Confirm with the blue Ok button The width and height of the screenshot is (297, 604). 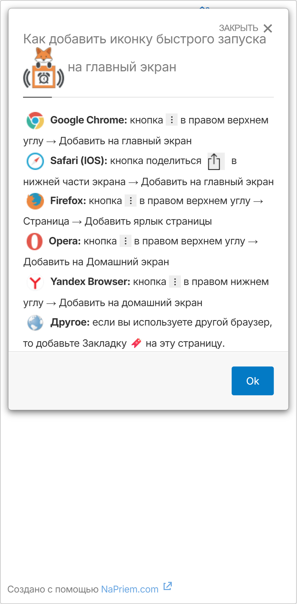[253, 381]
